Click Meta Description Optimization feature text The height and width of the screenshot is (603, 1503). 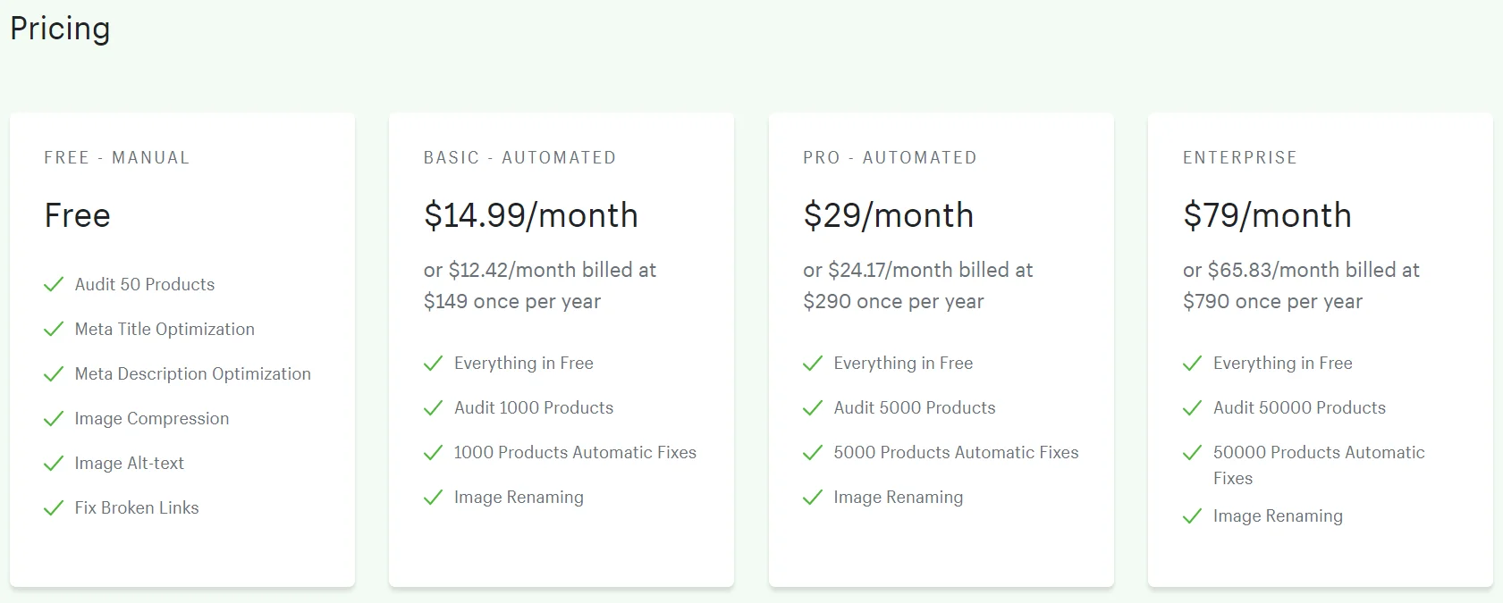(192, 373)
